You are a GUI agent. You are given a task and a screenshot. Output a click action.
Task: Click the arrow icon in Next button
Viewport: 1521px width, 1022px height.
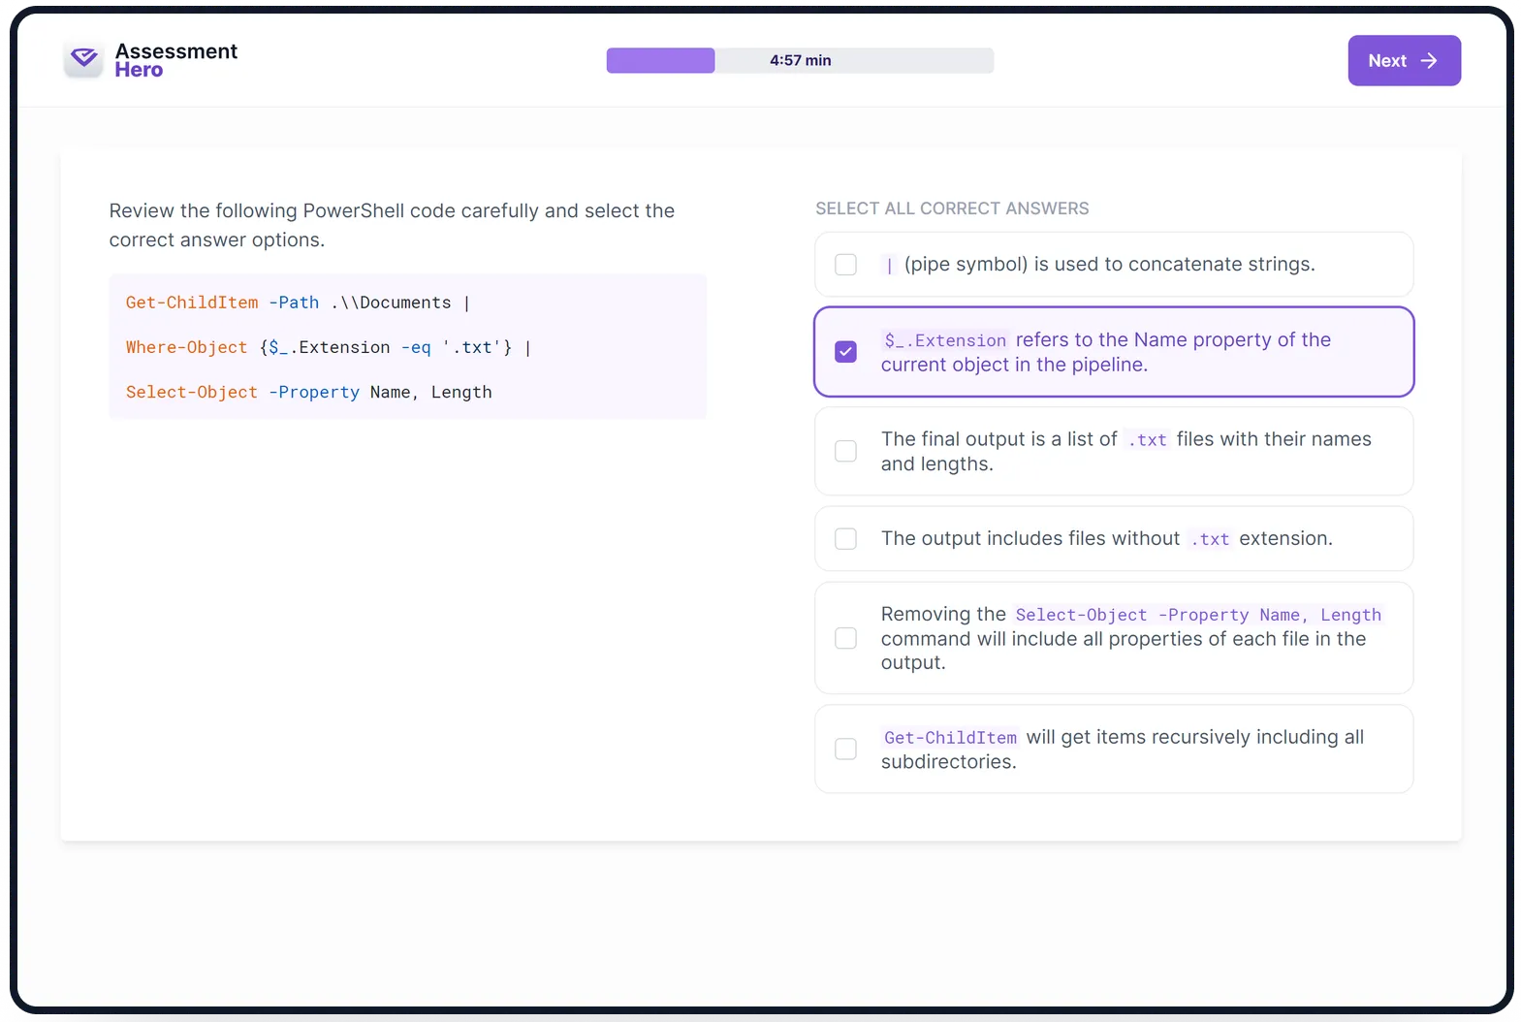click(x=1428, y=60)
